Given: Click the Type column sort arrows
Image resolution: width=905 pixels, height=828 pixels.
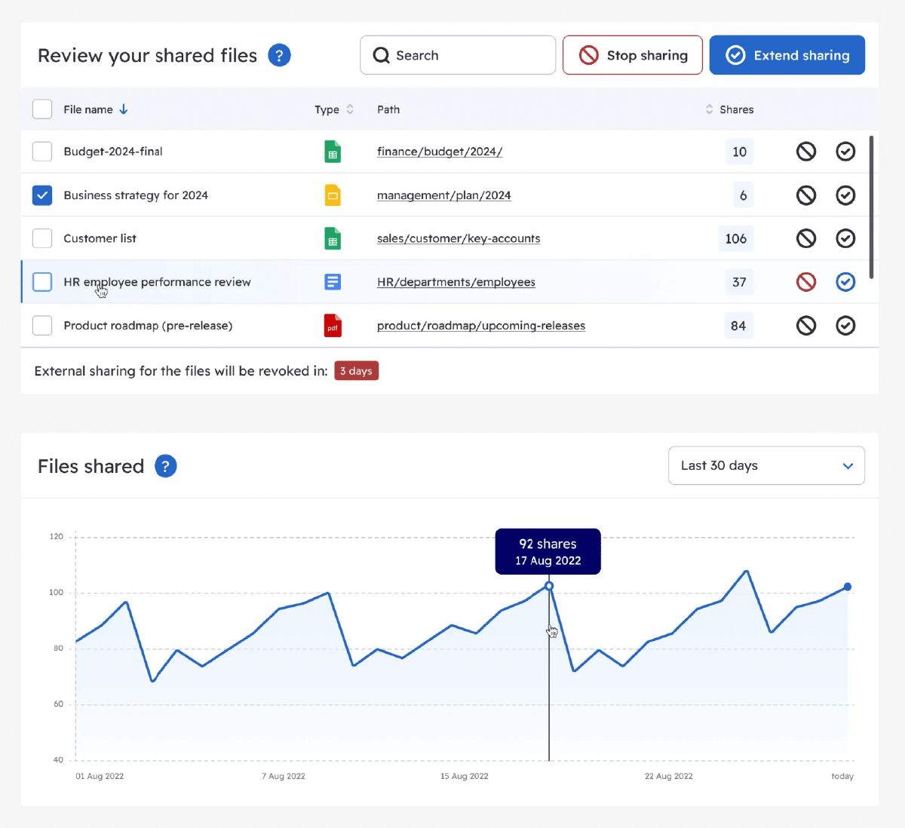Looking at the screenshot, I should 350,109.
